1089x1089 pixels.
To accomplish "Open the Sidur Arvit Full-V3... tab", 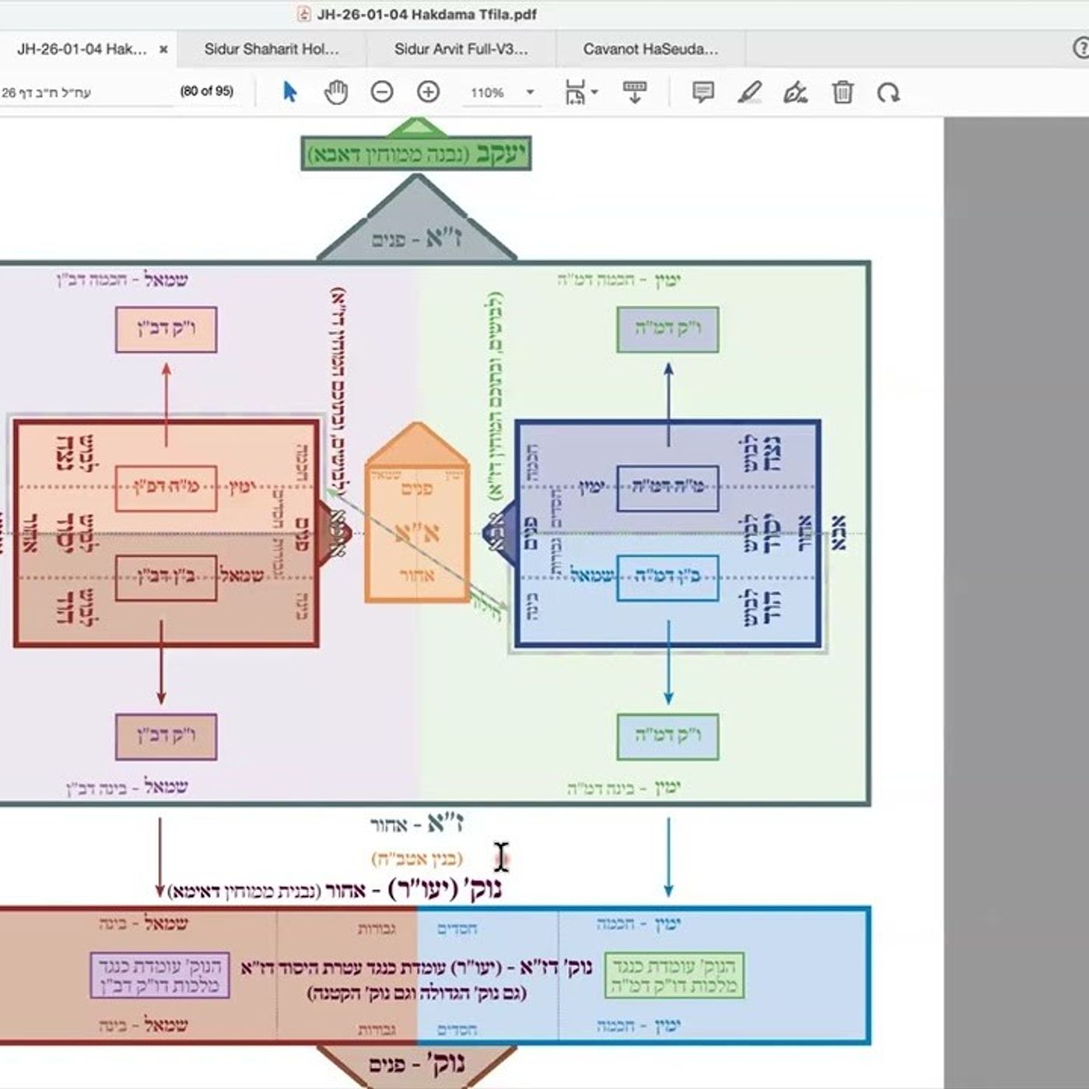I will [461, 49].
